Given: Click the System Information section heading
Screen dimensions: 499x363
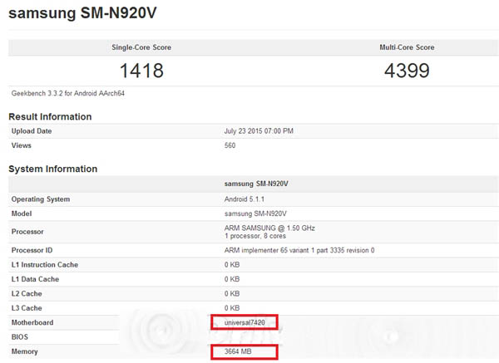Looking at the screenshot, I should click(x=52, y=169).
